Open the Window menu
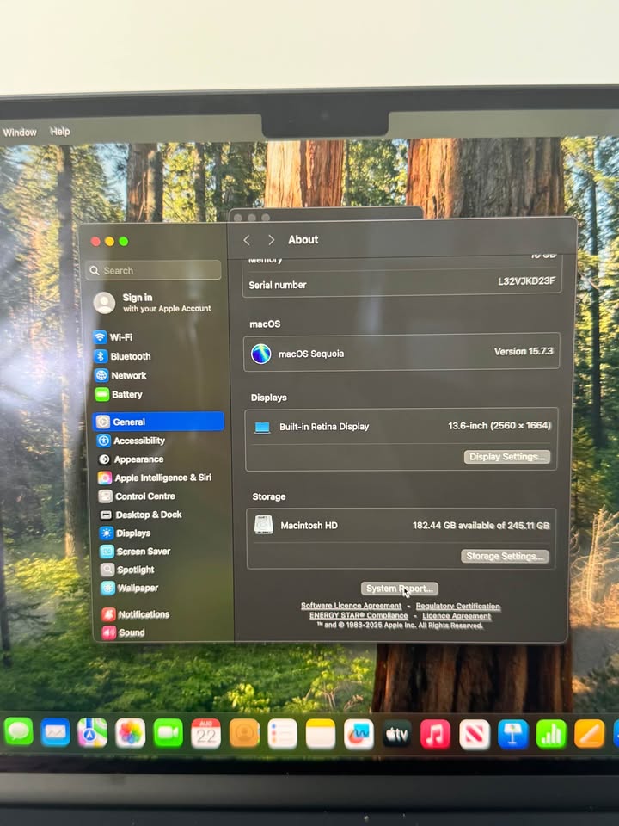This screenshot has height=826, width=619. pos(20,133)
